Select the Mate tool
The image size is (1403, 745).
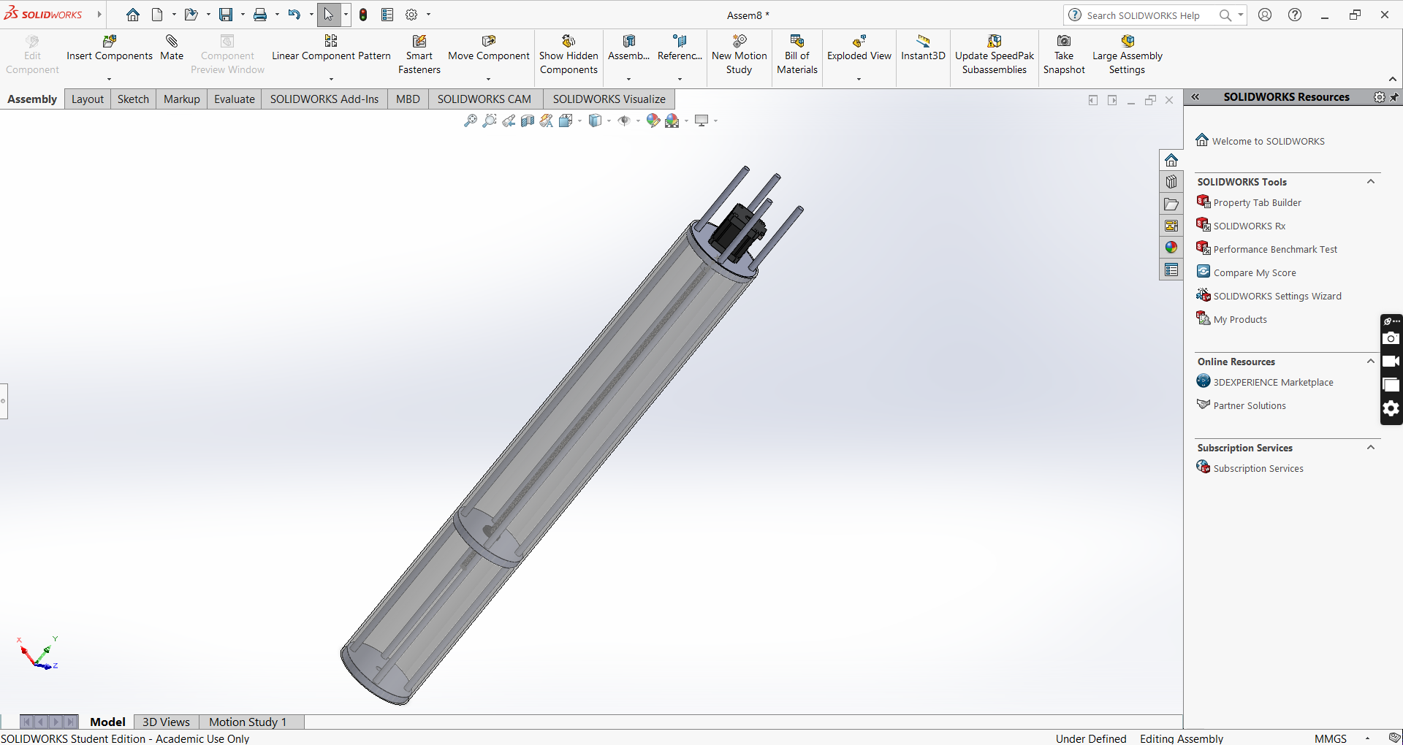(x=172, y=48)
